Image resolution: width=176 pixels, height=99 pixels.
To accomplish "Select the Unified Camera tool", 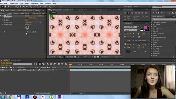I will (16, 7).
